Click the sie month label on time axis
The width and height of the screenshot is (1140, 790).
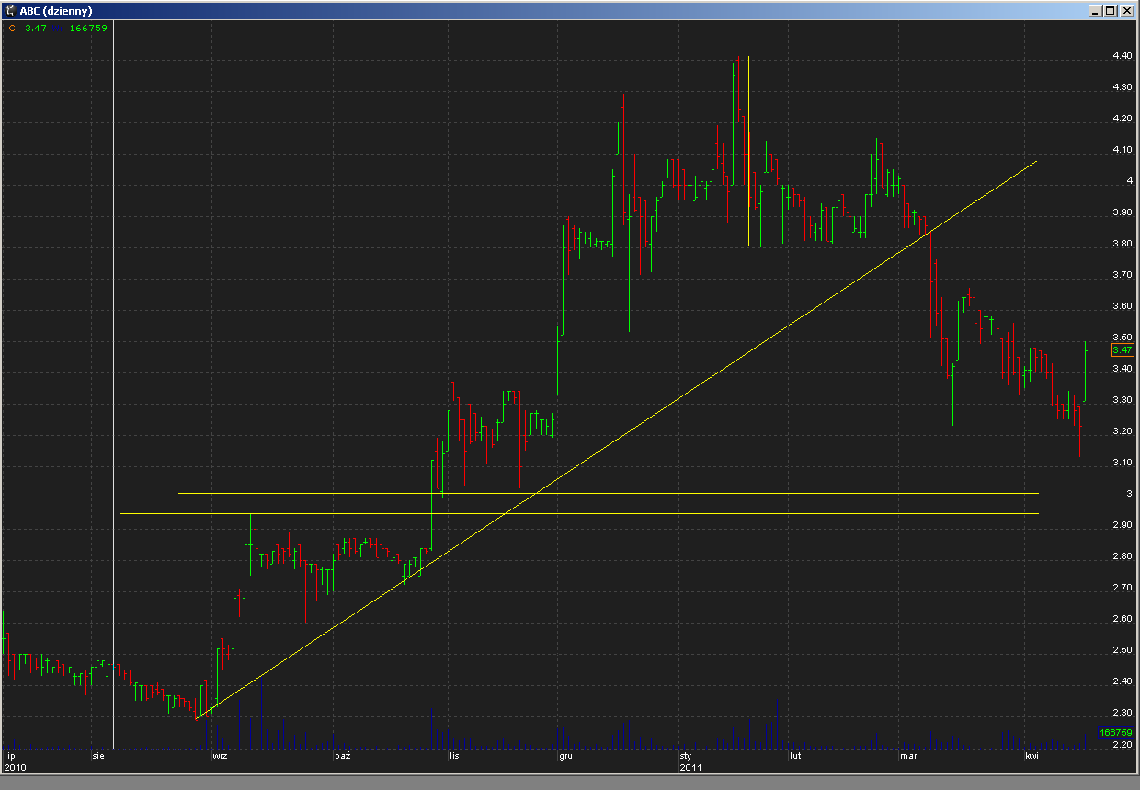tap(97, 756)
